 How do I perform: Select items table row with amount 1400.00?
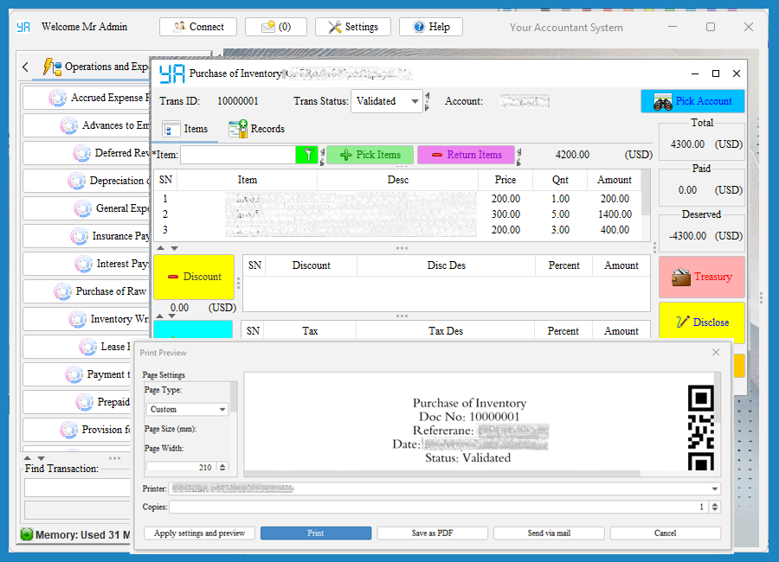coord(397,214)
